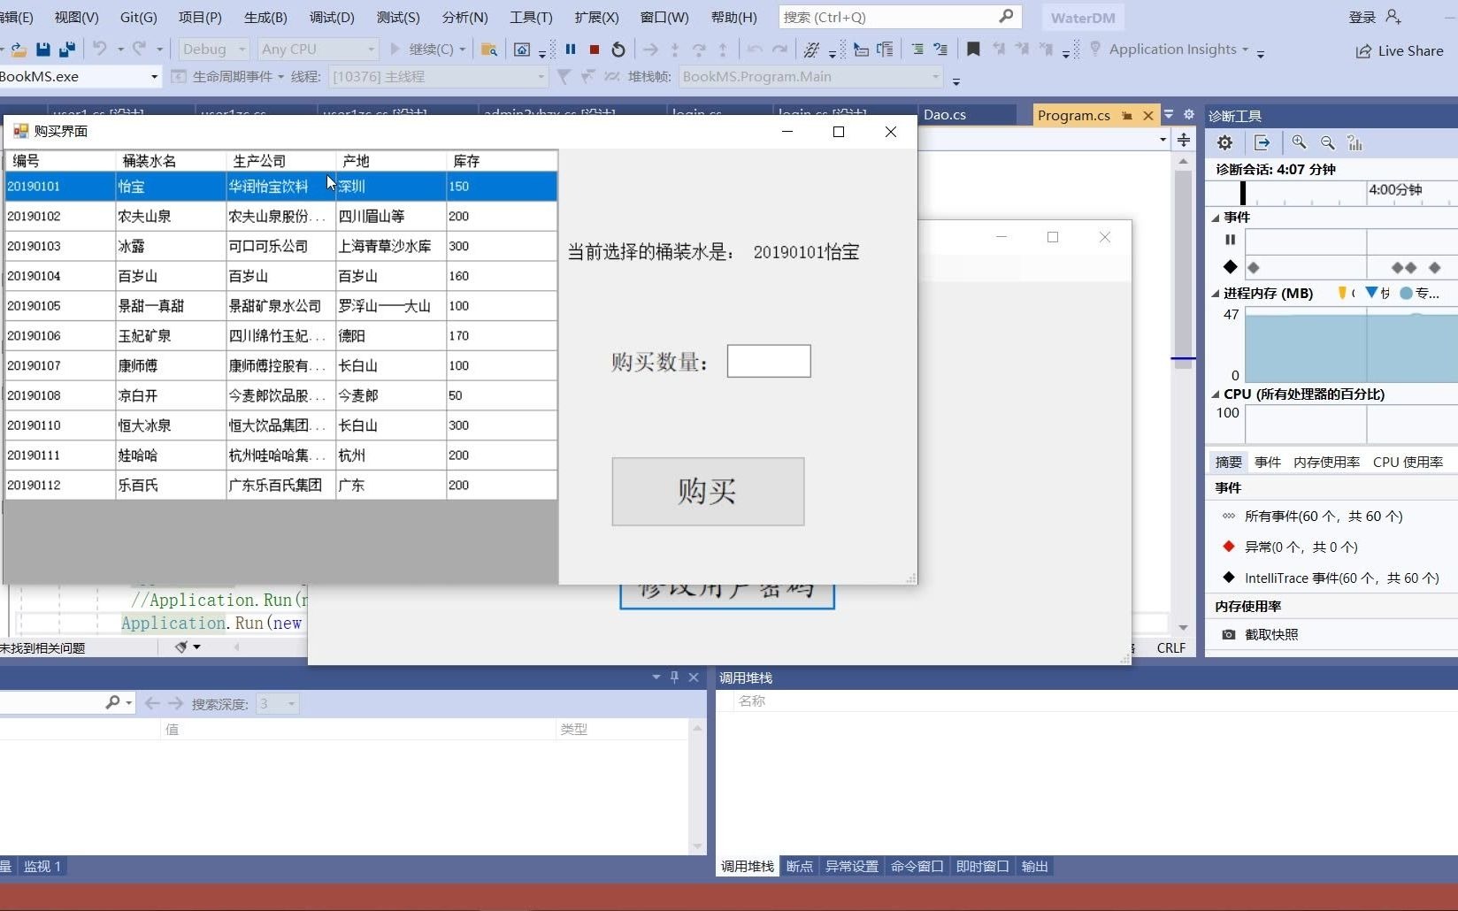Click the 购买 button
The width and height of the screenshot is (1458, 911).
point(708,492)
